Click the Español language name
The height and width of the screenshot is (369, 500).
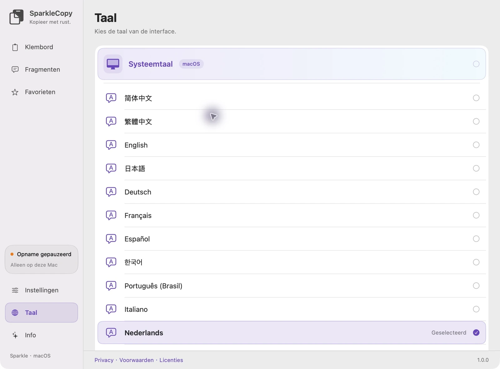click(137, 239)
